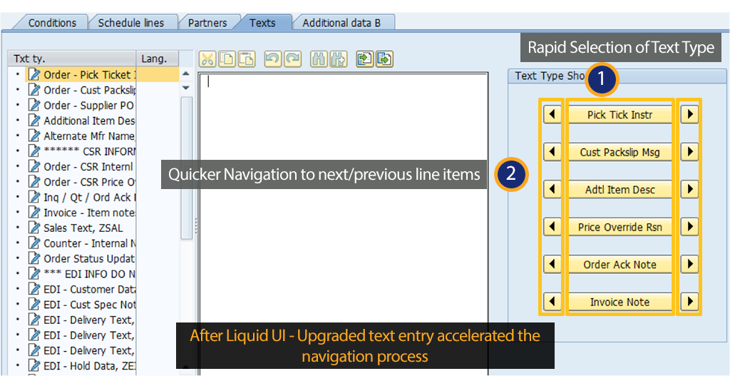Click the Copy icon in text toolbar
The width and height of the screenshot is (730, 381).
[x=227, y=59]
